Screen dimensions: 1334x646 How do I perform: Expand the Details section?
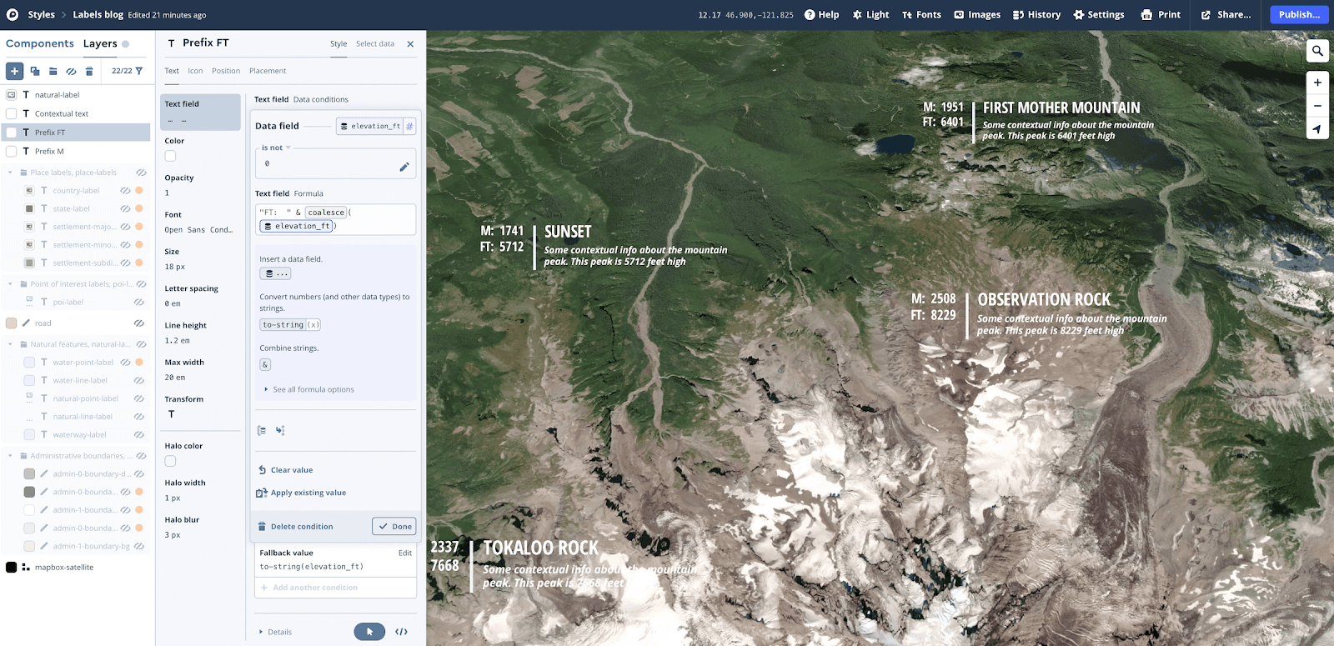(x=276, y=632)
